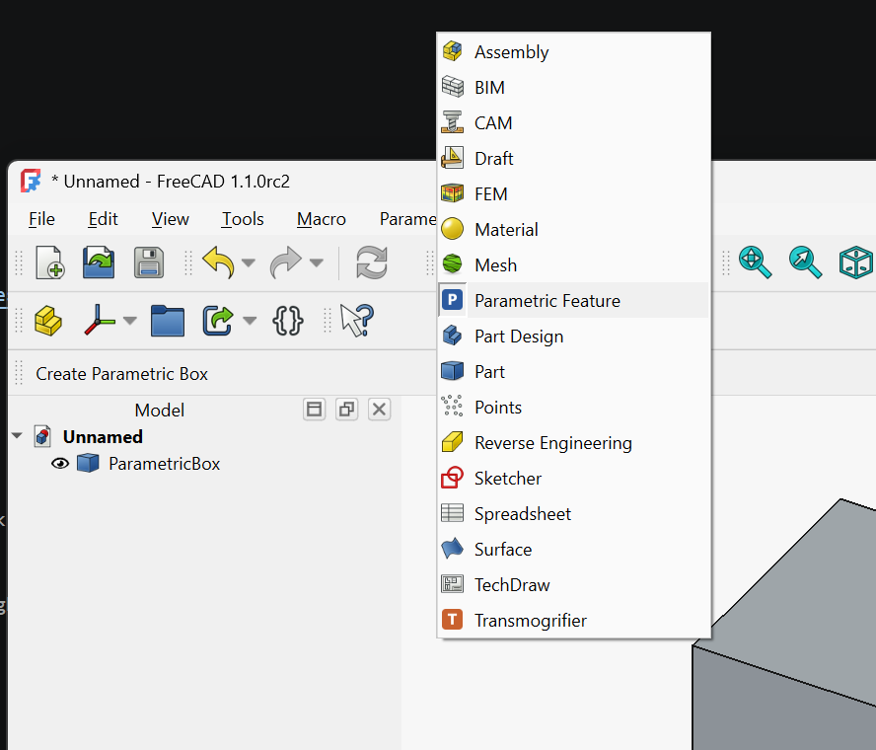Viewport: 876px width, 750px height.
Task: Click the What's This help cursor icon
Action: [357, 321]
